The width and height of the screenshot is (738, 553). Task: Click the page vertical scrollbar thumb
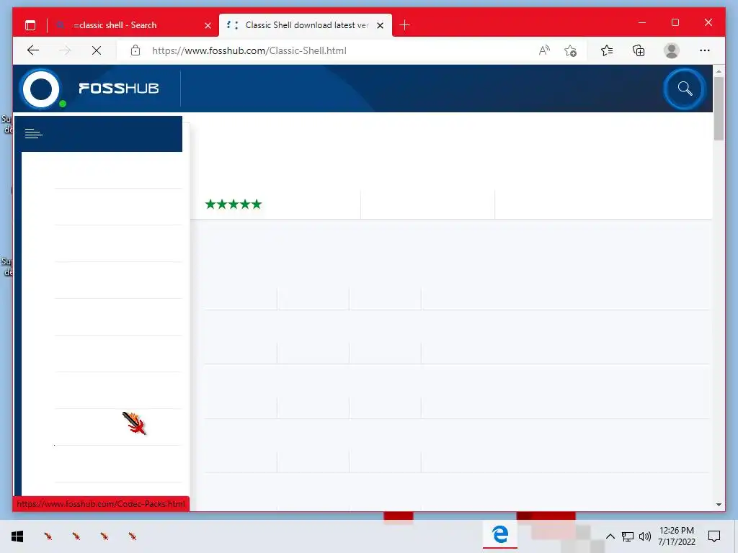coord(719,109)
